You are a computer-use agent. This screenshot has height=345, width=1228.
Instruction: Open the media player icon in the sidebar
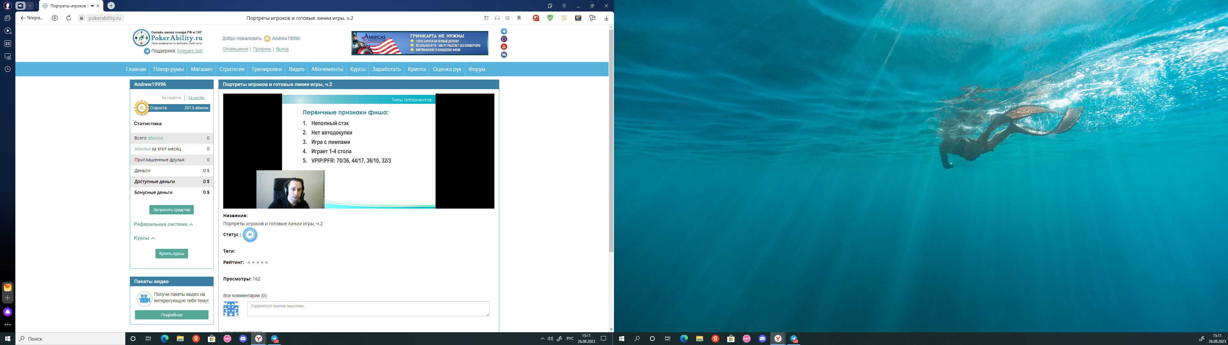point(7,31)
